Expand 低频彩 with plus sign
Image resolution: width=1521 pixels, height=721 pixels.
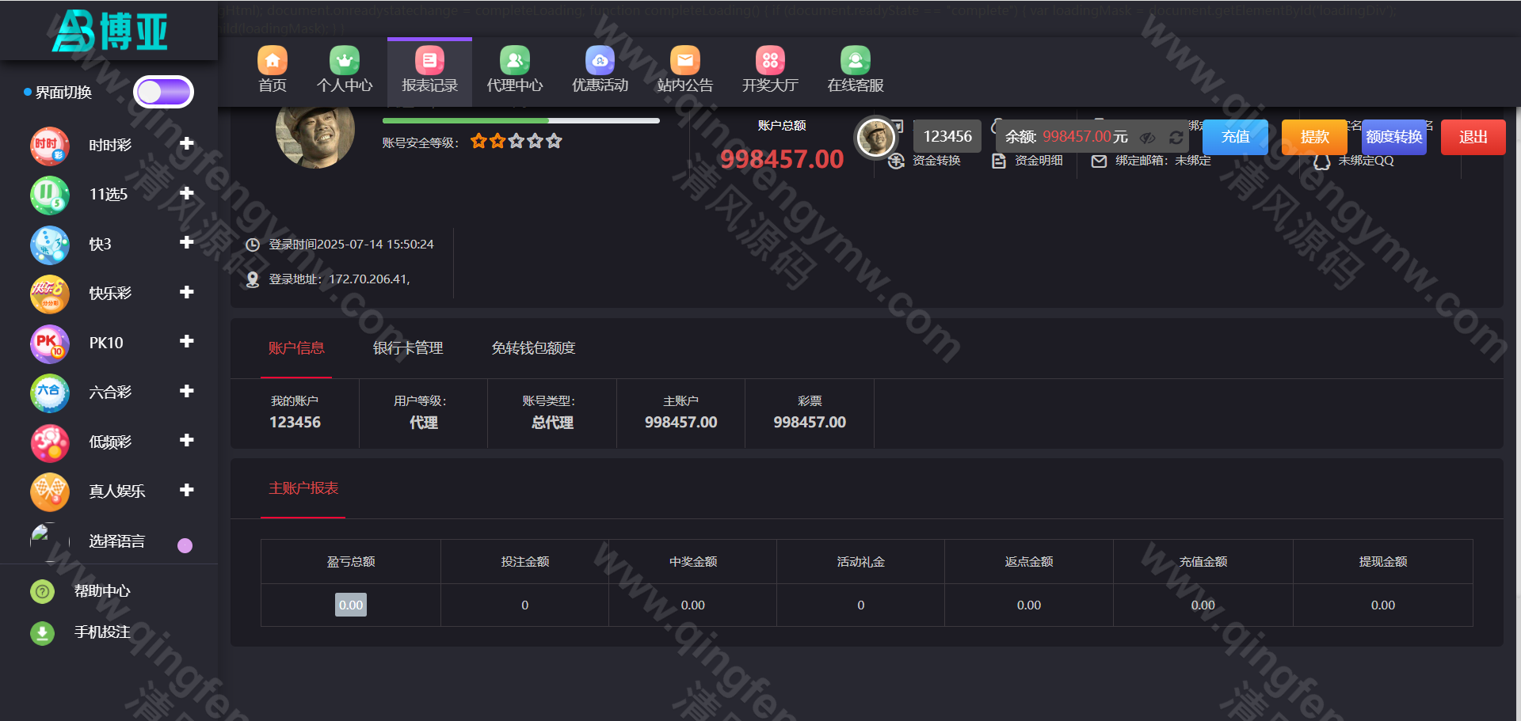click(x=187, y=440)
